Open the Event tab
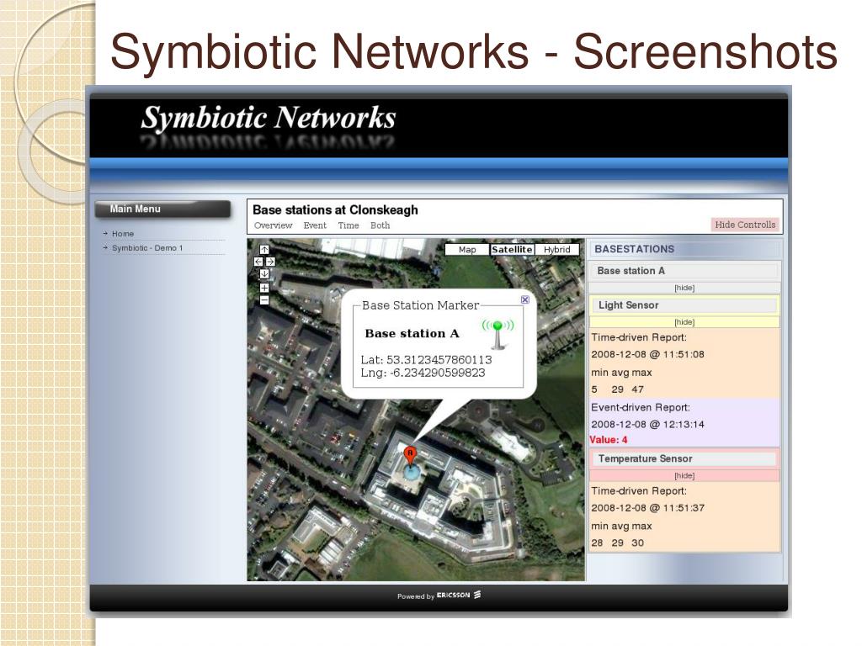The height and width of the screenshot is (646, 862). (315, 225)
